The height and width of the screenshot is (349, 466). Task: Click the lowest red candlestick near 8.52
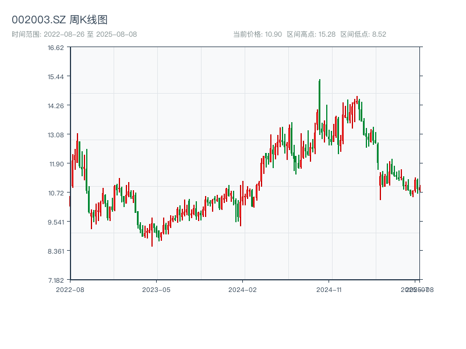pos(152,232)
